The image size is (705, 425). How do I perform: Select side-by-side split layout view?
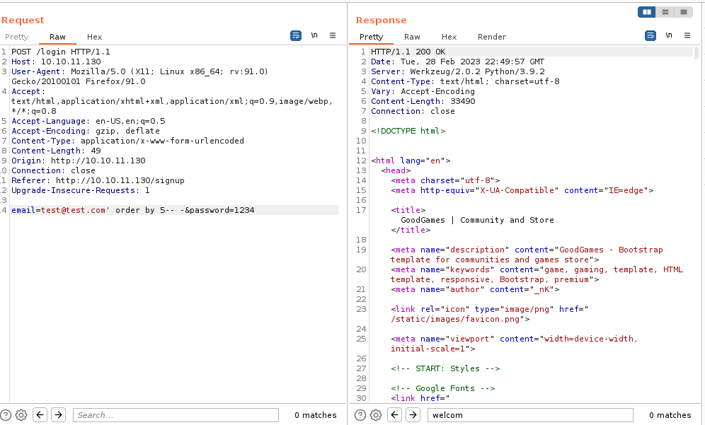pyautogui.click(x=646, y=12)
